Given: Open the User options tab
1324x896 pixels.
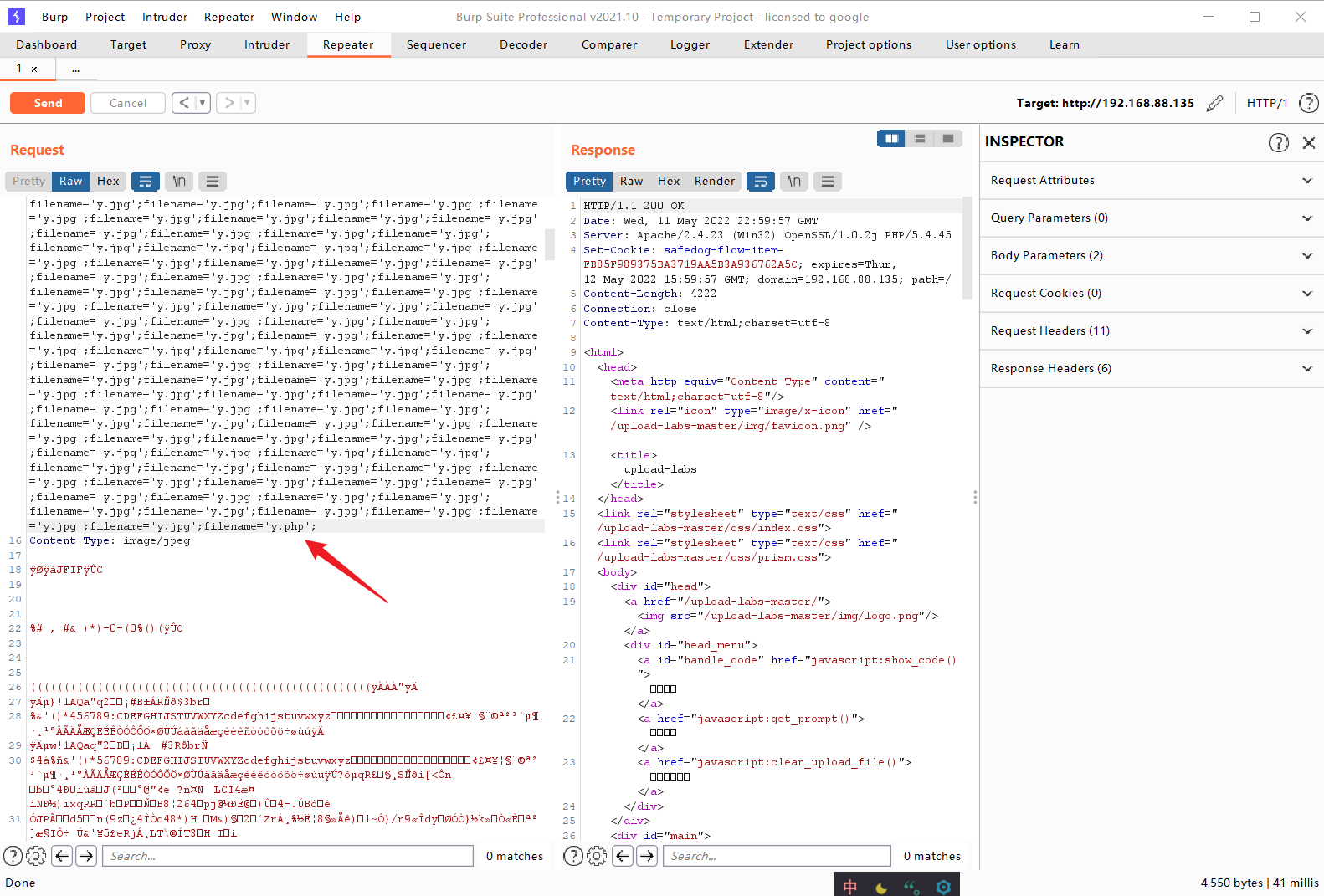Looking at the screenshot, I should pos(981,44).
